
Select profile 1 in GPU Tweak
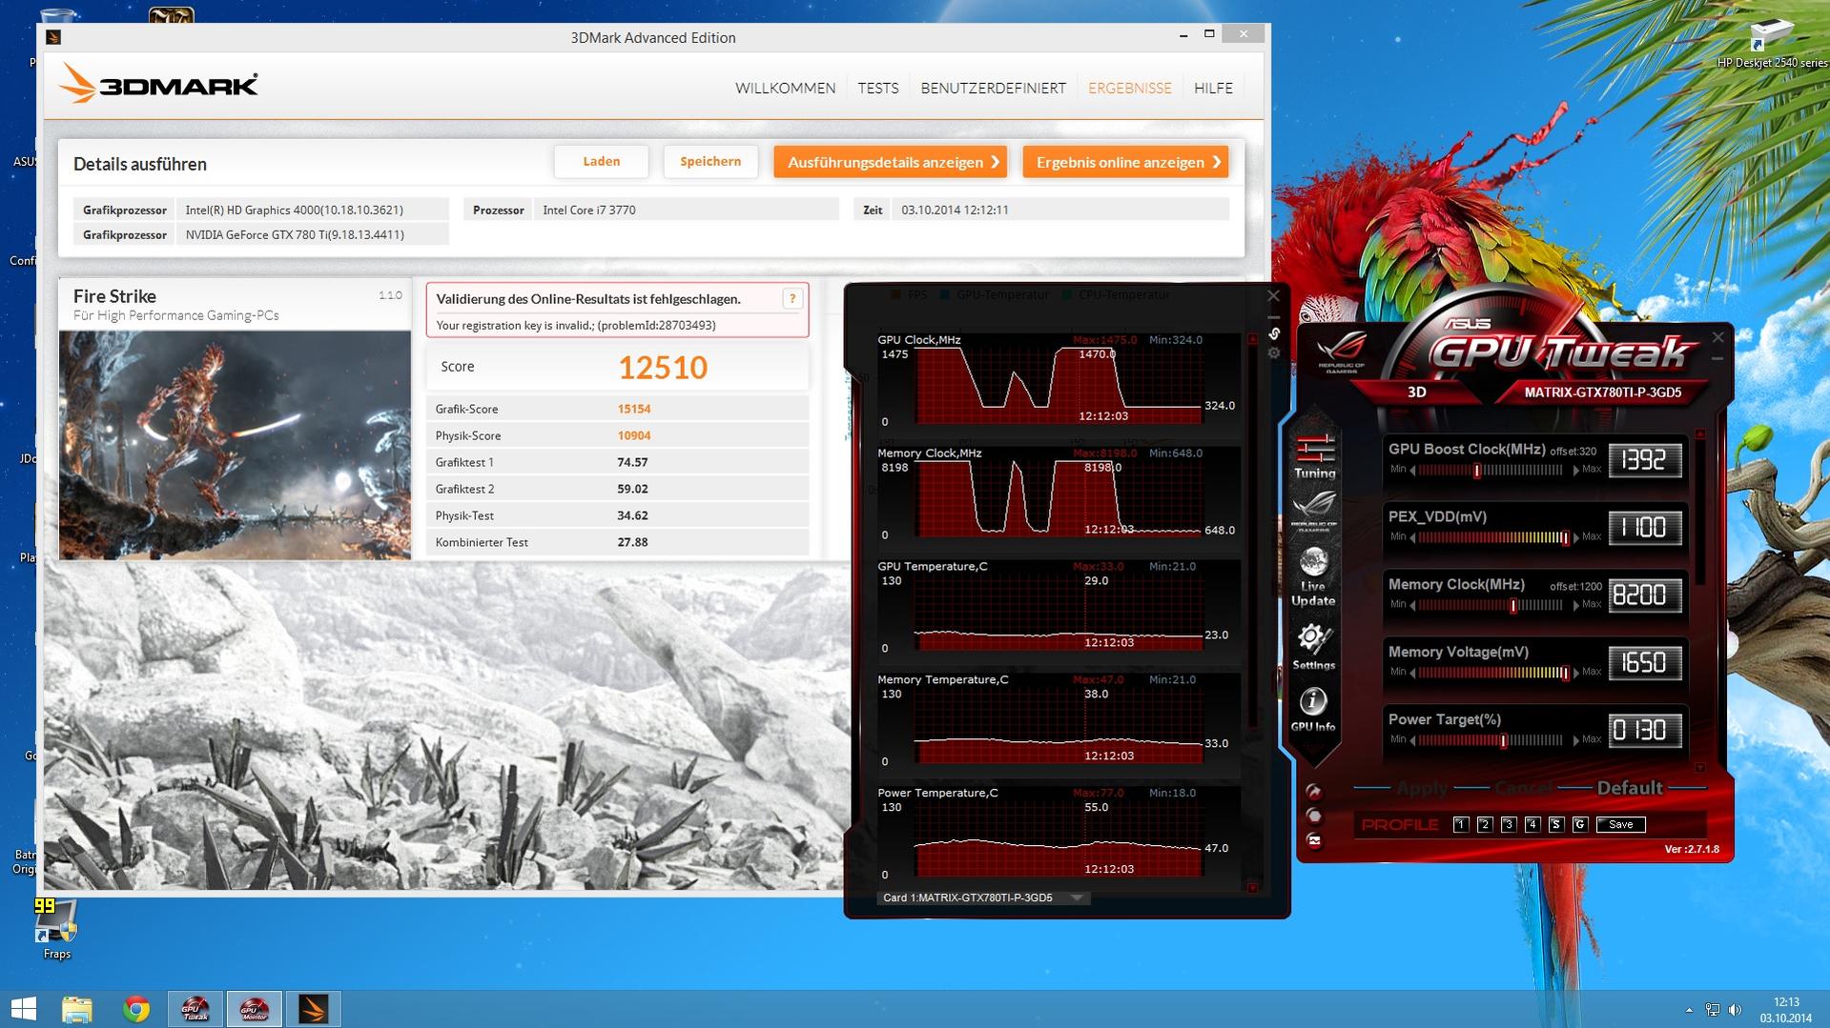tap(1460, 824)
